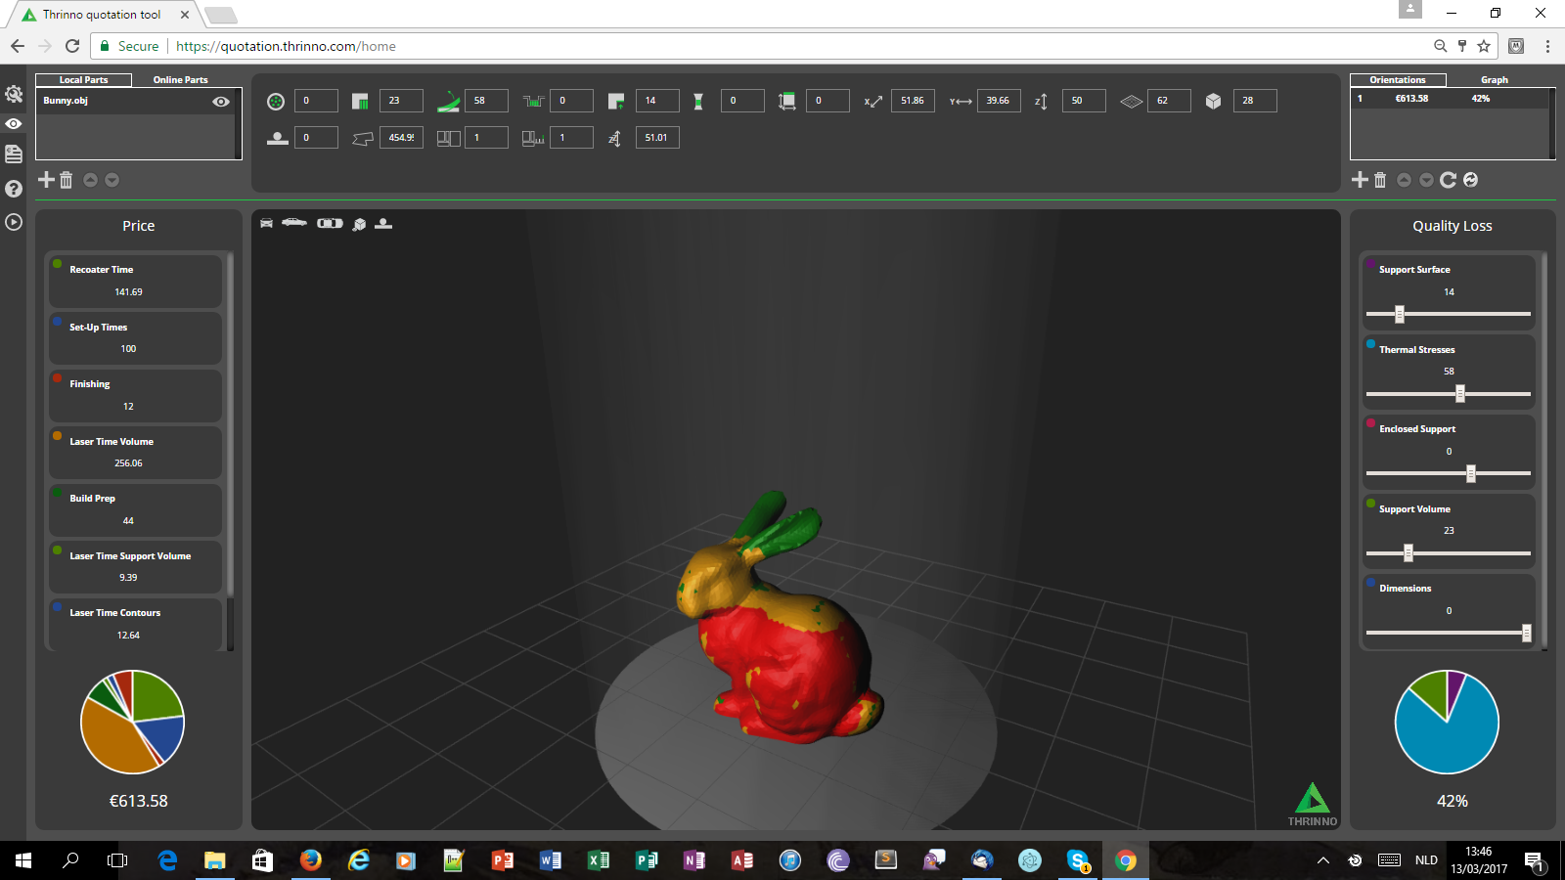Viewport: 1565px width, 880px height.
Task: Select front car view icon in viewport
Action: (x=266, y=224)
